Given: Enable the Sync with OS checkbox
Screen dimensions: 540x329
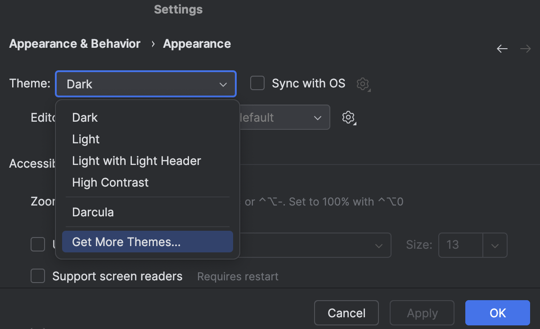Looking at the screenshot, I should [x=257, y=83].
